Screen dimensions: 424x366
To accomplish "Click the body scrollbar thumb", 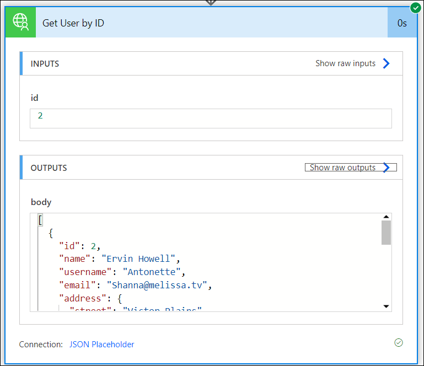I will click(x=386, y=233).
